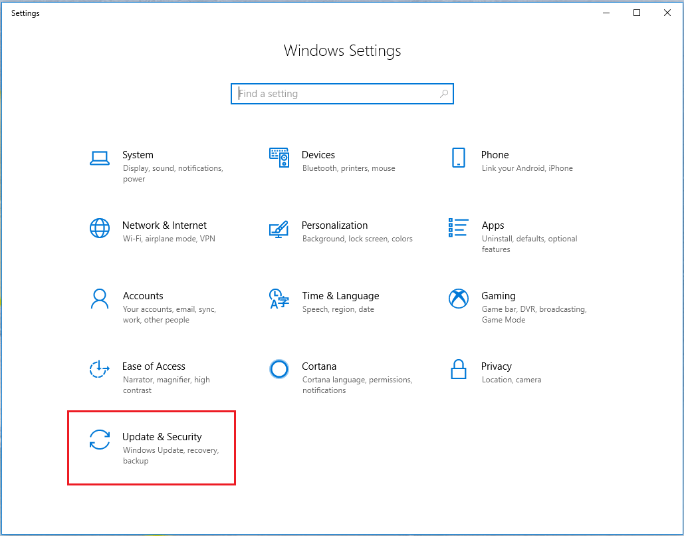Click the Personalization paintbrush icon

coord(279,229)
